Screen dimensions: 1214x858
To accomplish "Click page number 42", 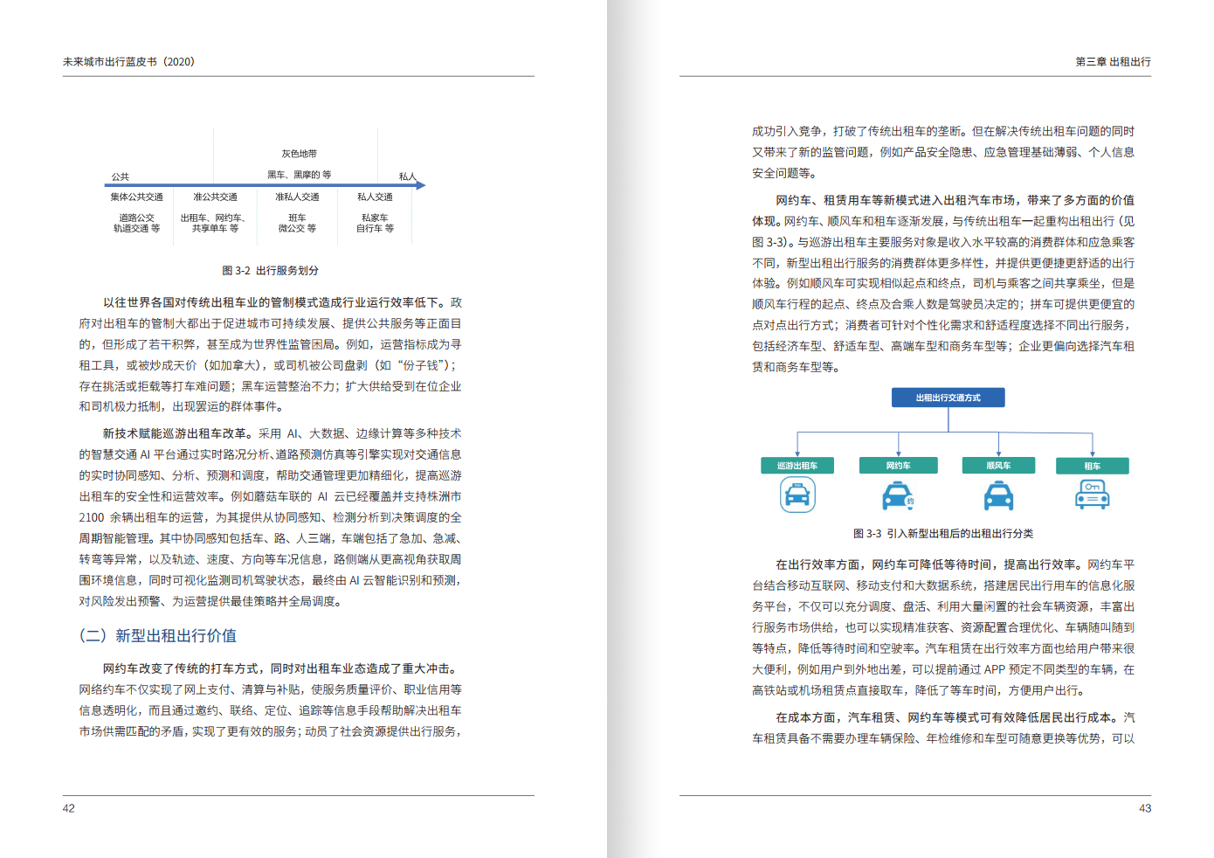I will coord(69,808).
